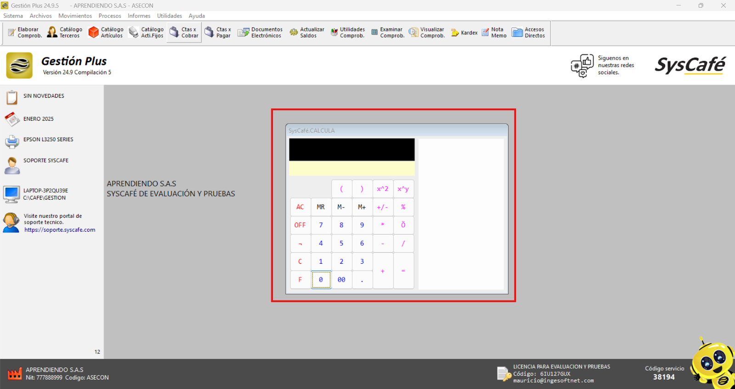Click the yellow calculator display field
This screenshot has height=389, width=735.
pos(351,168)
